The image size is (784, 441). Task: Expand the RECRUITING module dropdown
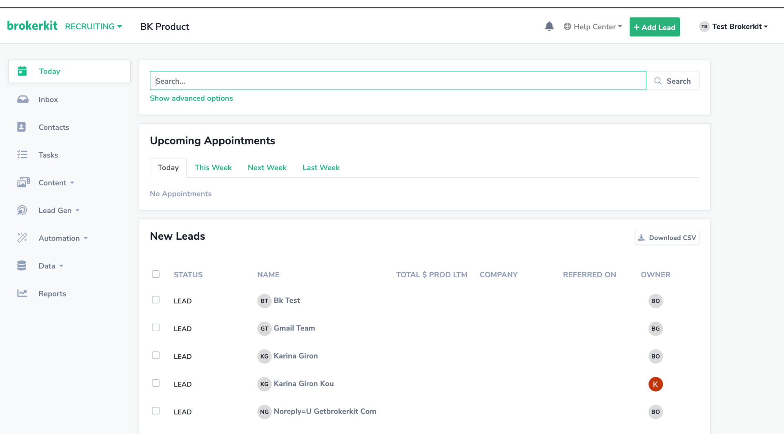[94, 27]
